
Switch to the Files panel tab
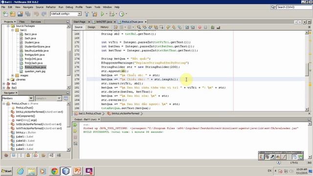22,22
